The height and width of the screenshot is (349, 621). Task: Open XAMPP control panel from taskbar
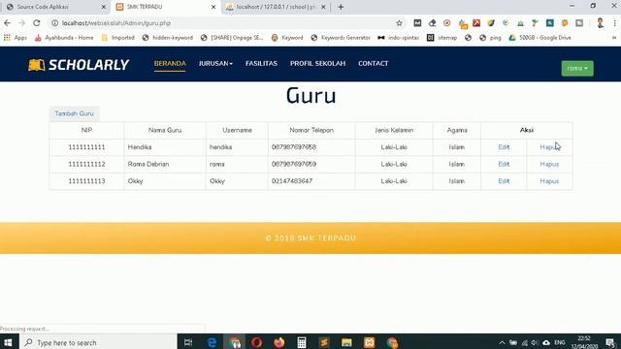point(369,342)
